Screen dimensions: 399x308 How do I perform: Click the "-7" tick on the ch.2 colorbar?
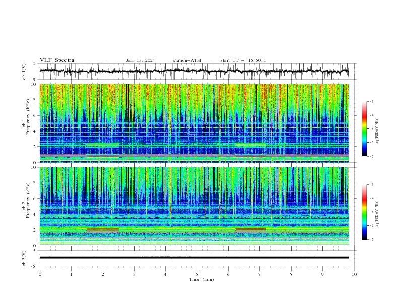click(x=372, y=239)
